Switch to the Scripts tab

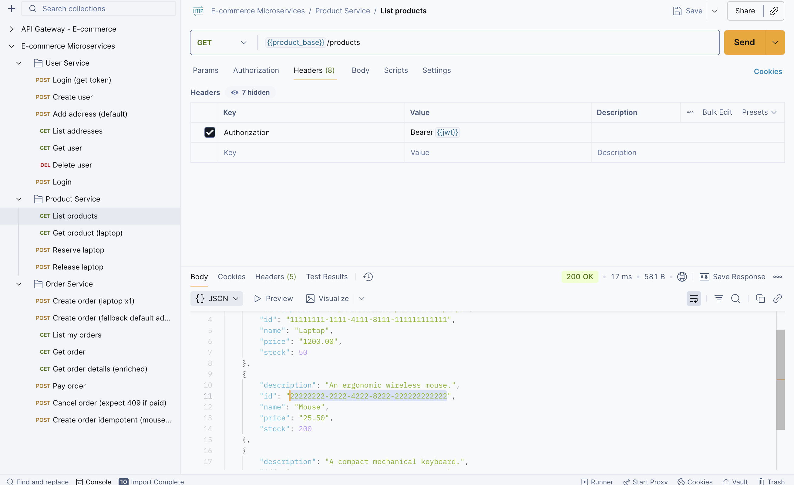tap(396, 70)
